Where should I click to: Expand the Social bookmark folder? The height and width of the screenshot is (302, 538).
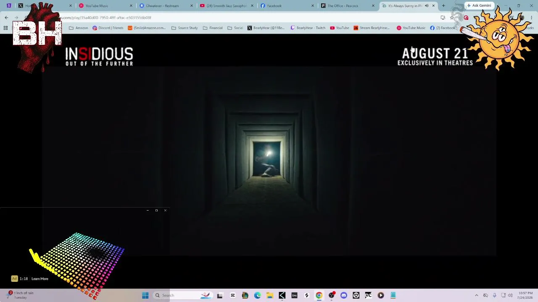(235, 28)
